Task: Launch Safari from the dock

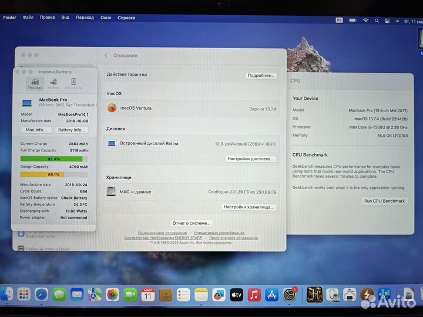Action: 41,294
